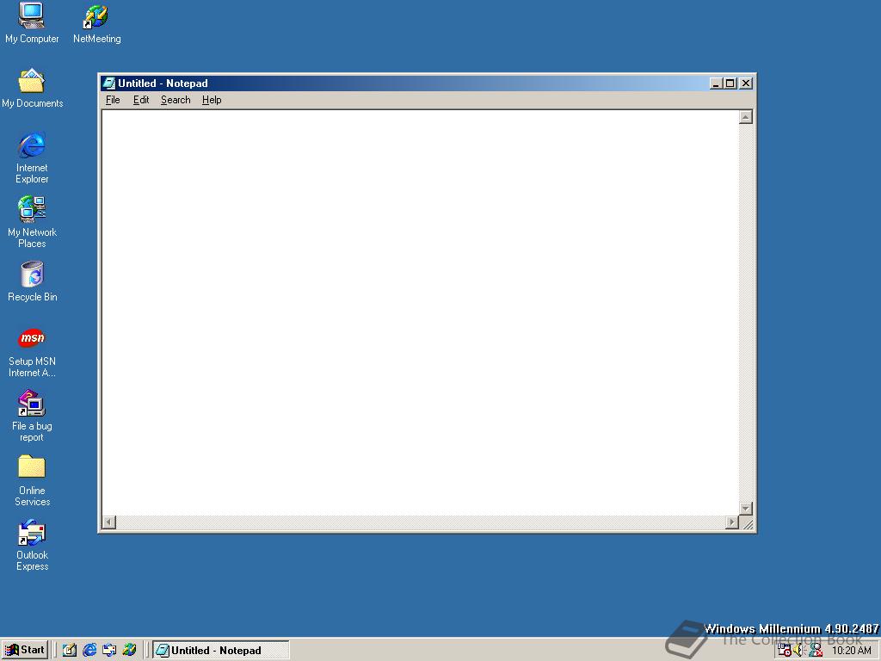
Task: Click the 10:20 AM taskbar clock
Action: (x=851, y=651)
